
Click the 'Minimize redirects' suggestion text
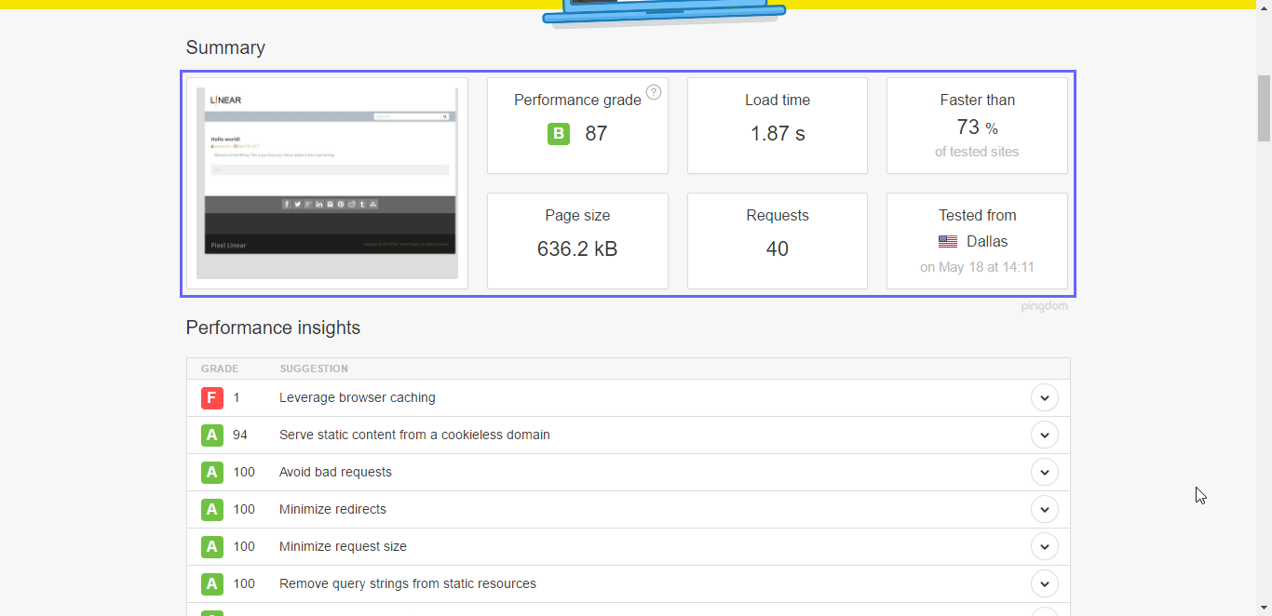coord(332,510)
